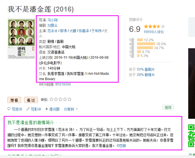The width and height of the screenshot is (195, 158).
Task: Rate the movie one star
Action: [x=51, y=99]
